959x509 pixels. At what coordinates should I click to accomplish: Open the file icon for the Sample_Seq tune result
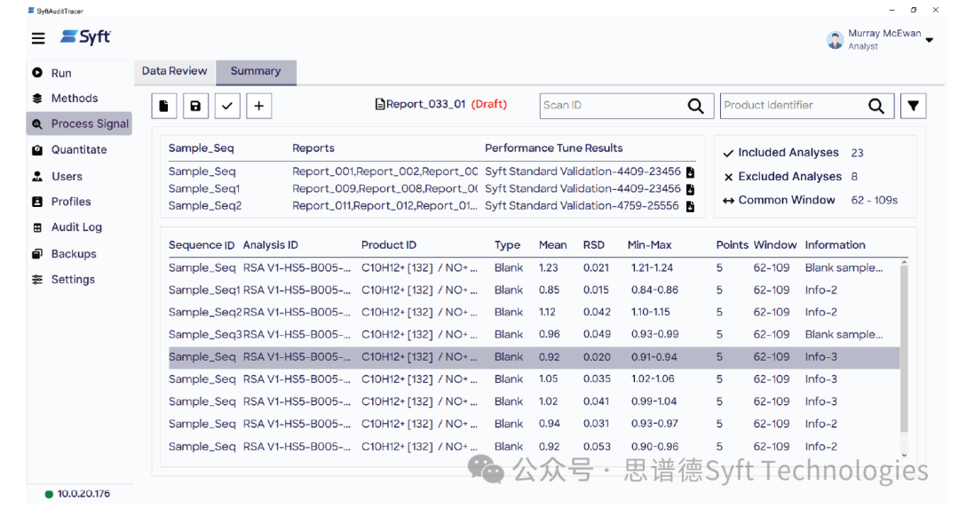[691, 172]
